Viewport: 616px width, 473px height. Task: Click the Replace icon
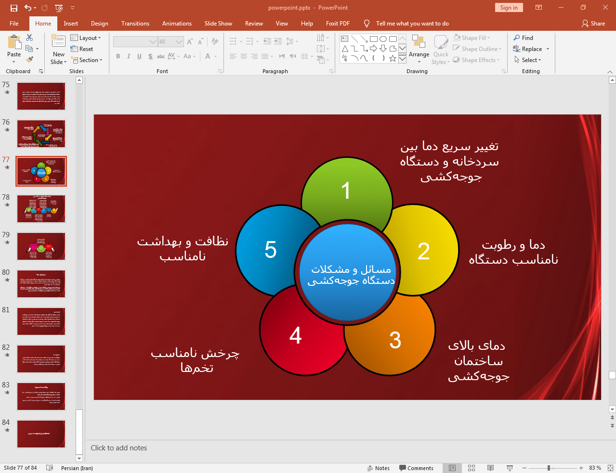(x=517, y=49)
